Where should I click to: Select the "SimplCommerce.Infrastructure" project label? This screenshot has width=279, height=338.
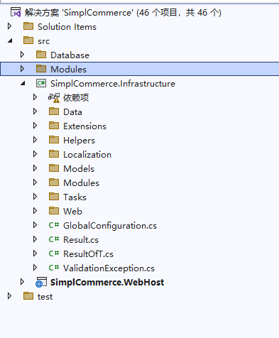point(113,84)
